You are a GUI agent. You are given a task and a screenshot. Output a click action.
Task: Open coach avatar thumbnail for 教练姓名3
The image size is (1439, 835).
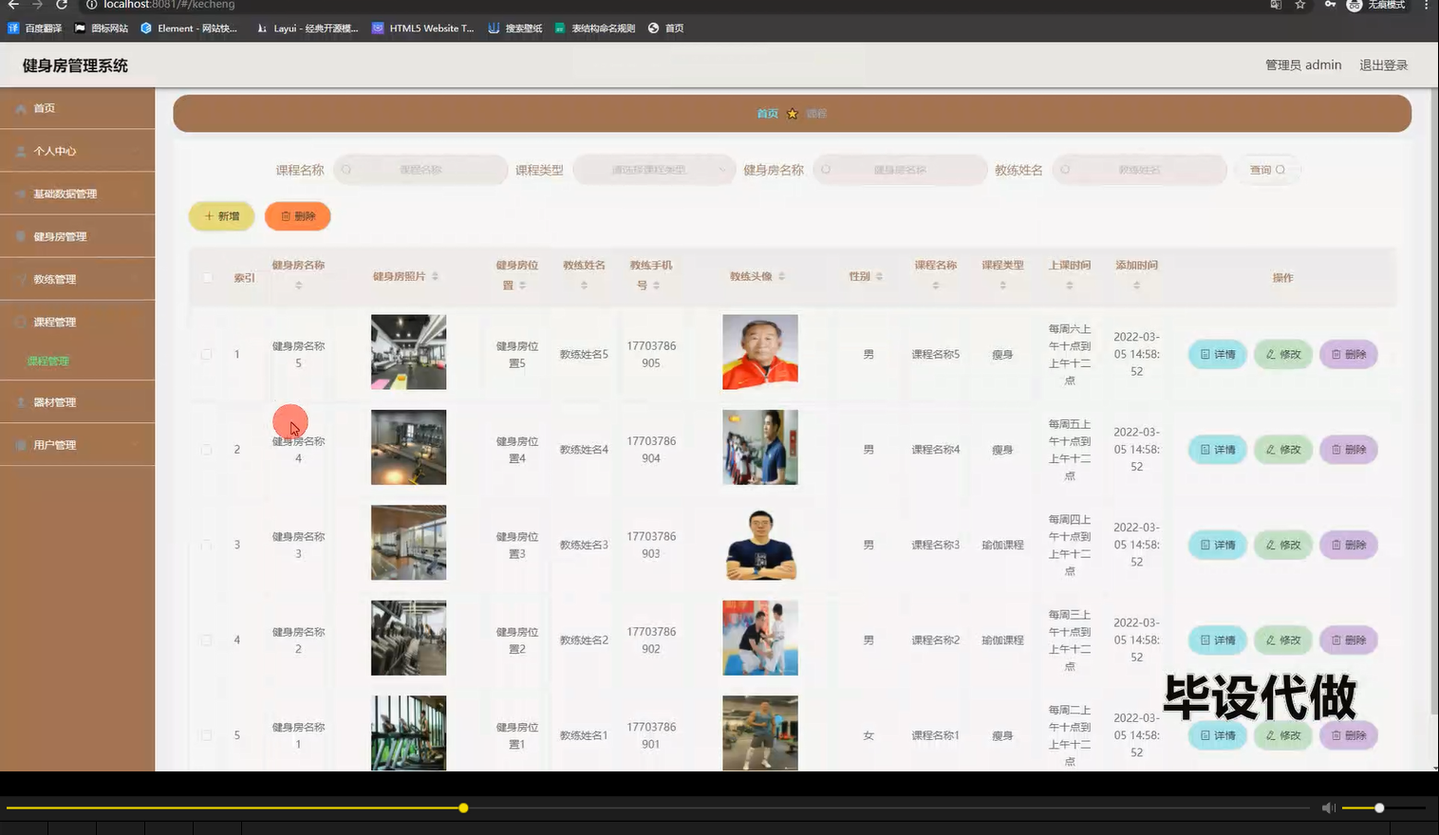(x=760, y=543)
